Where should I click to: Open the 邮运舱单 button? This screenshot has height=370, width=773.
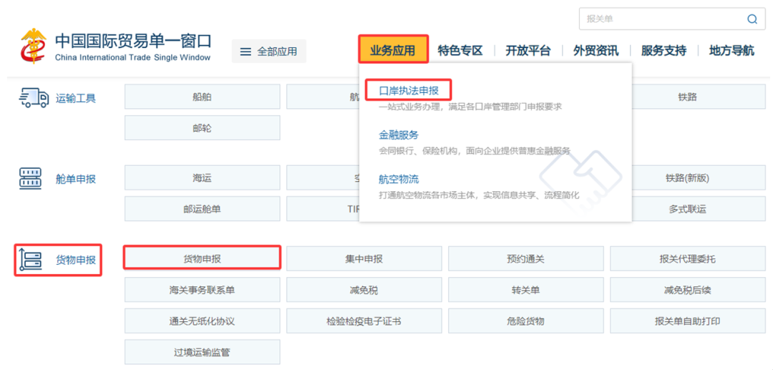[x=202, y=208]
